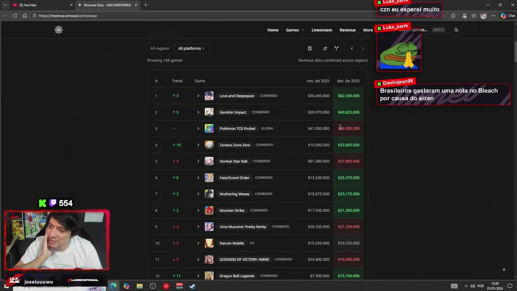Open the Dragon Ball Legends game link
This screenshot has width=517, height=291.
(x=237, y=276)
